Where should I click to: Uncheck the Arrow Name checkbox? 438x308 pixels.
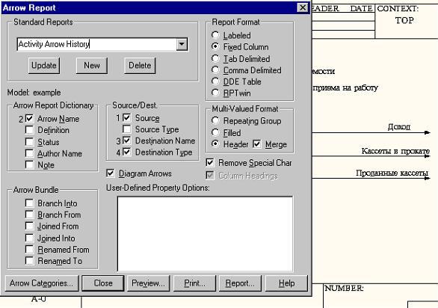(x=29, y=119)
